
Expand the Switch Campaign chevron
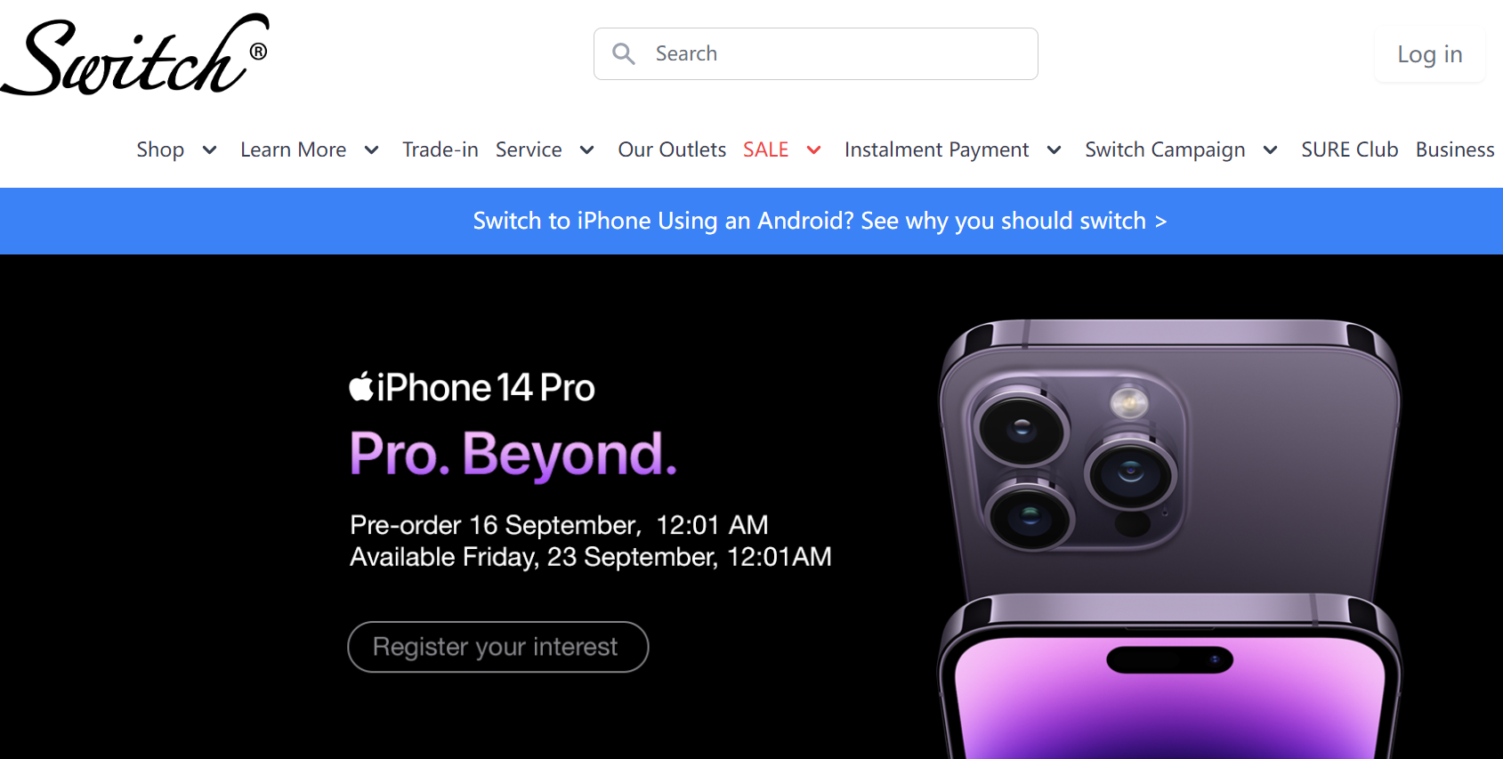(1271, 150)
